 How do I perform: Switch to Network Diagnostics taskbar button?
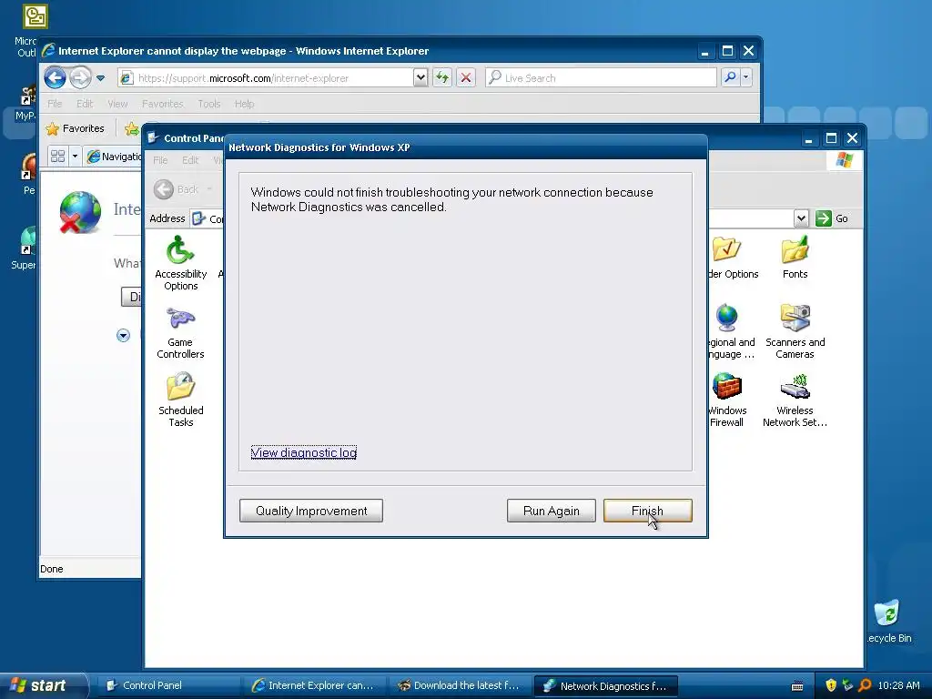point(605,685)
